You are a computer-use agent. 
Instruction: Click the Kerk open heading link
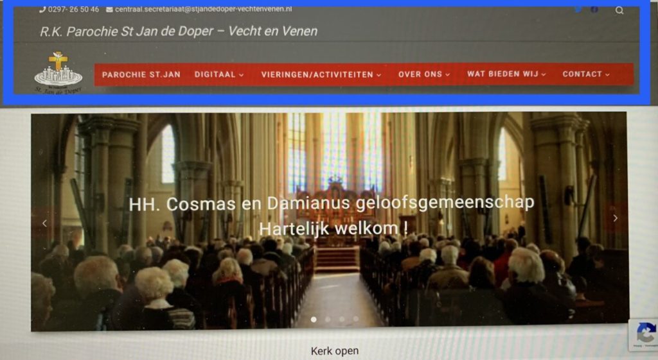334,351
